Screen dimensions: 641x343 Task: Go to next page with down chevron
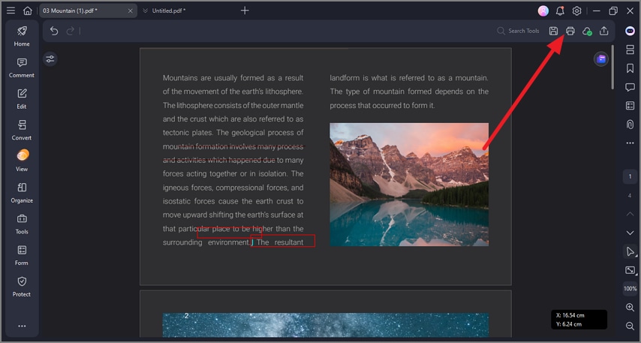point(630,233)
